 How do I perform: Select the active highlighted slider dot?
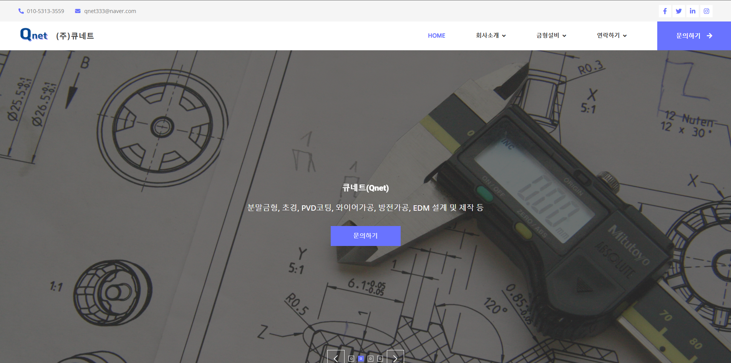point(361,359)
